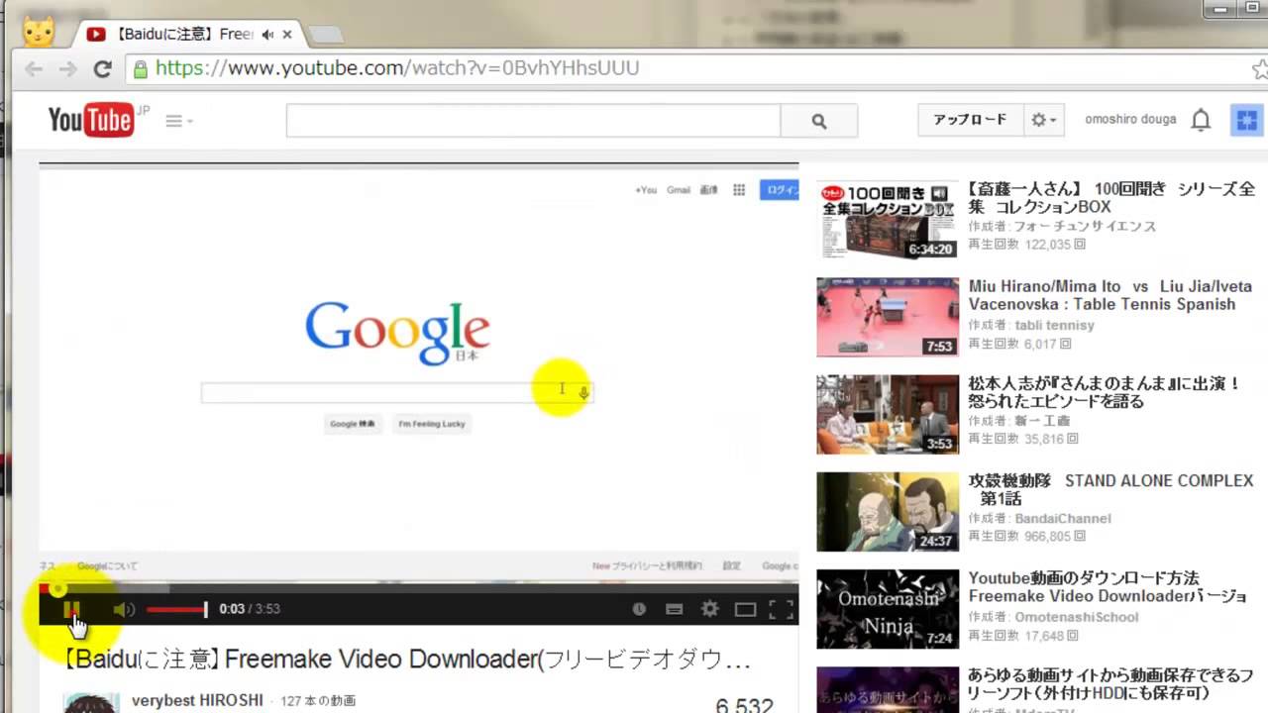Expand the guide menu next to logo
1268x713 pixels.
coord(178,121)
